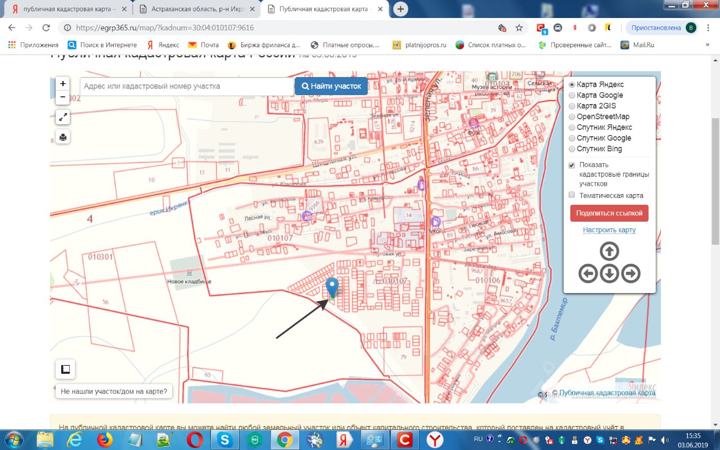The width and height of the screenshot is (720, 450).
Task: Focus address or cadastral number search field
Action: pos(187,86)
